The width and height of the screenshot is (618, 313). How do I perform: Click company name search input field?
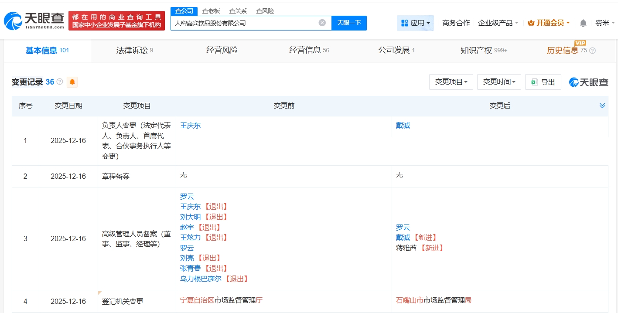click(x=244, y=23)
